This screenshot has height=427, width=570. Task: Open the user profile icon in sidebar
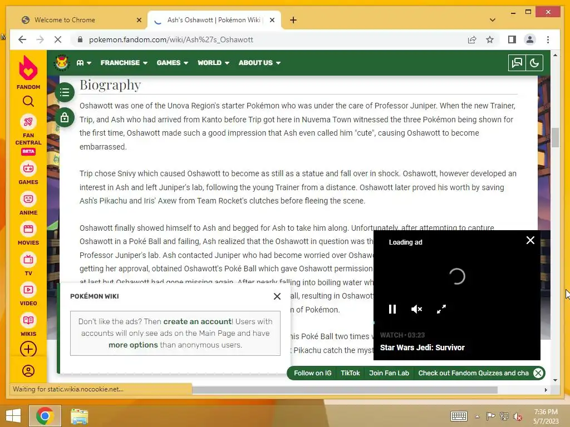28,371
